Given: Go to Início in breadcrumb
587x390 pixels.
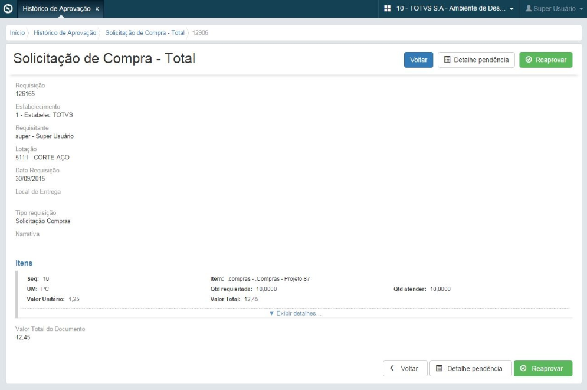Looking at the screenshot, I should tap(17, 32).
